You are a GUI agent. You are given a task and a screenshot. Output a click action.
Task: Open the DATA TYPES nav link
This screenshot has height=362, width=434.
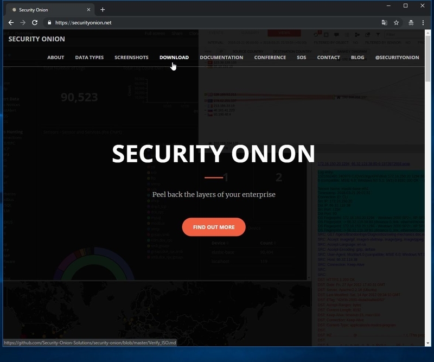pos(90,58)
